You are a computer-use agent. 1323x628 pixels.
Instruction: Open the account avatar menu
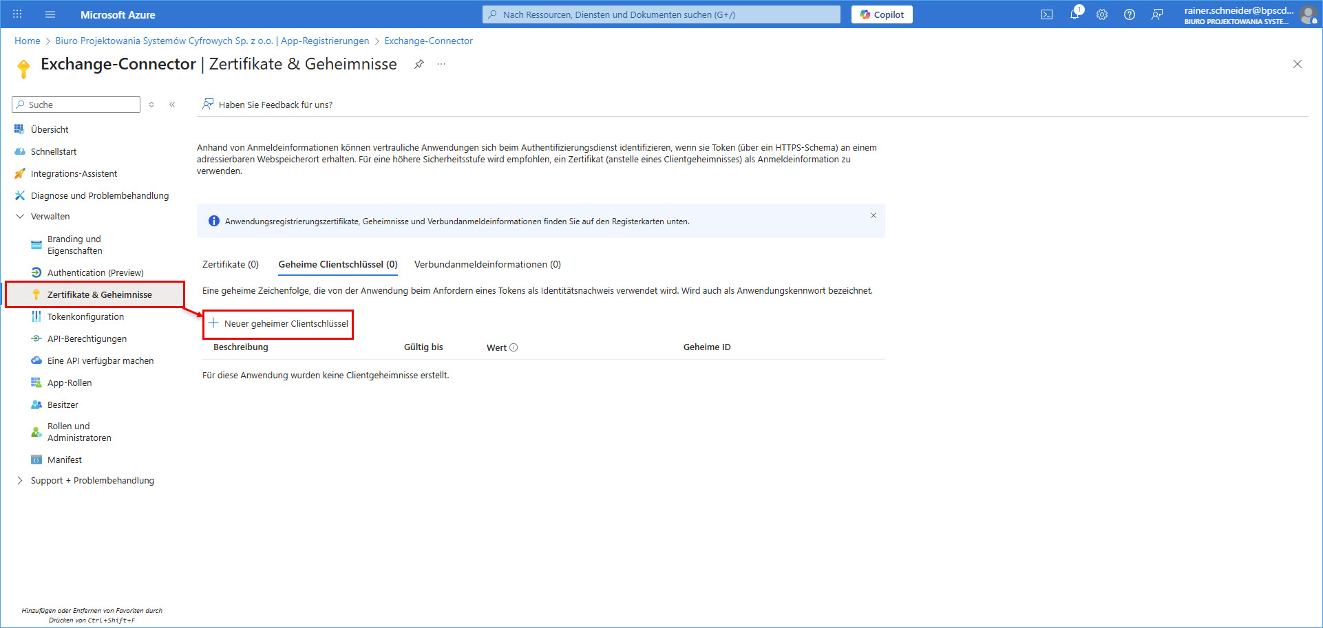click(1309, 14)
